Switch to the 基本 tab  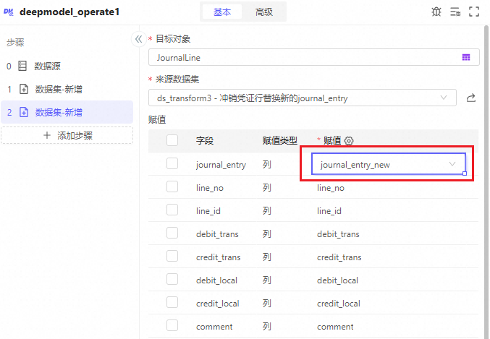pyautogui.click(x=223, y=12)
